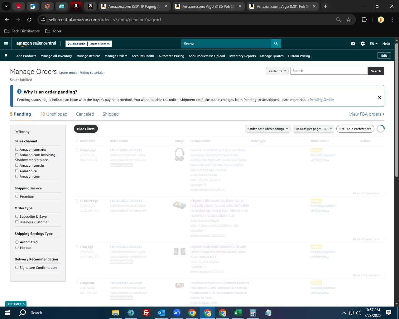Screen dimensions: 399x319
Task: Click the Kingston FURY RAM product thumbnail
Action: [179, 205]
